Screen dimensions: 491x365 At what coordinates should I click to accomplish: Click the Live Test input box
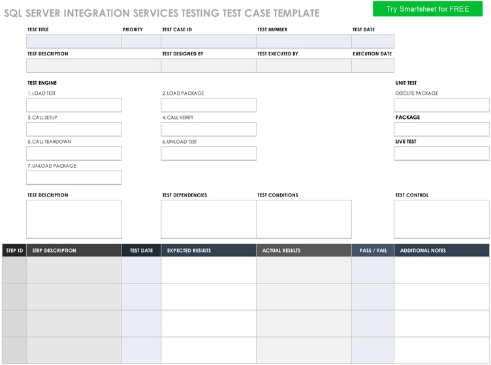point(441,153)
